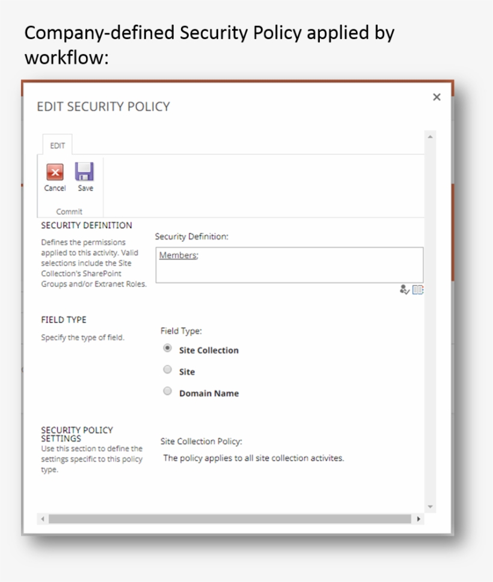Image resolution: width=493 pixels, height=582 pixels.
Task: Close the Edit Security Policy dialog
Action: (x=436, y=97)
